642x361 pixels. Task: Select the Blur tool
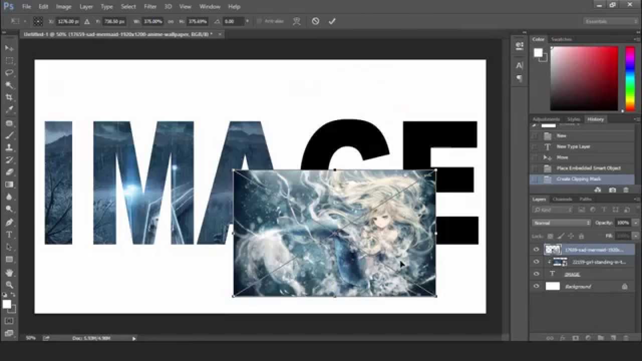[9, 197]
